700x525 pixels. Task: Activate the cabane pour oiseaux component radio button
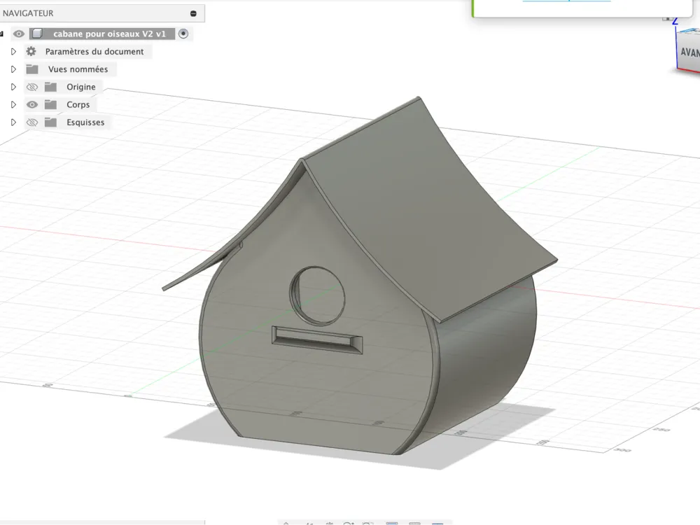click(183, 34)
